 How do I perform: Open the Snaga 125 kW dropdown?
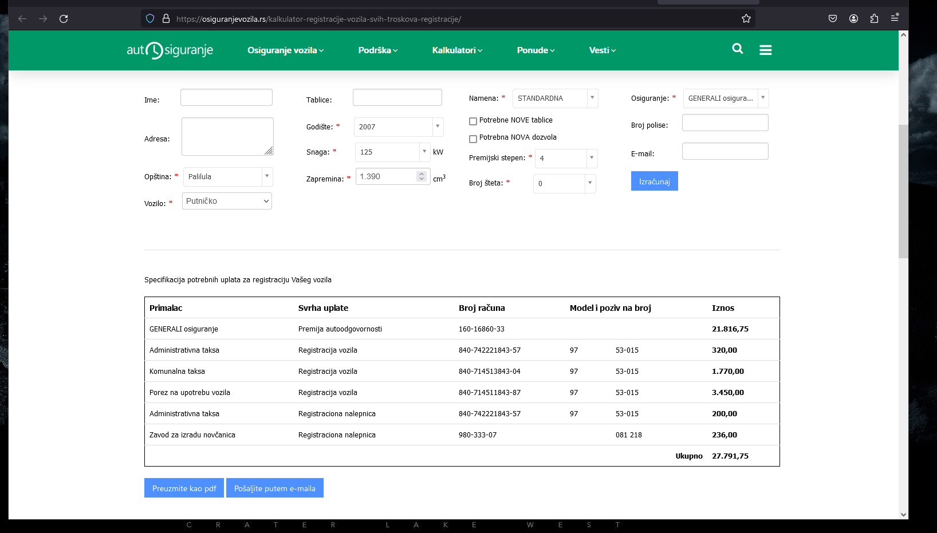tap(392, 152)
